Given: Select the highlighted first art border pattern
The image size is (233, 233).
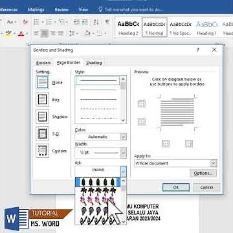Looking at the screenshot, I should tap(98, 183).
